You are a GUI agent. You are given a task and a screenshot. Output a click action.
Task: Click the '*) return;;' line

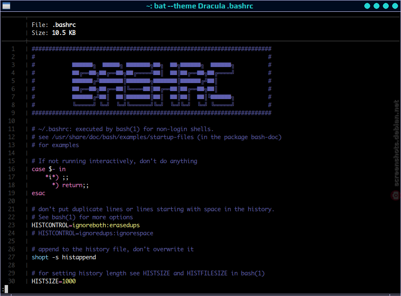[70, 185]
